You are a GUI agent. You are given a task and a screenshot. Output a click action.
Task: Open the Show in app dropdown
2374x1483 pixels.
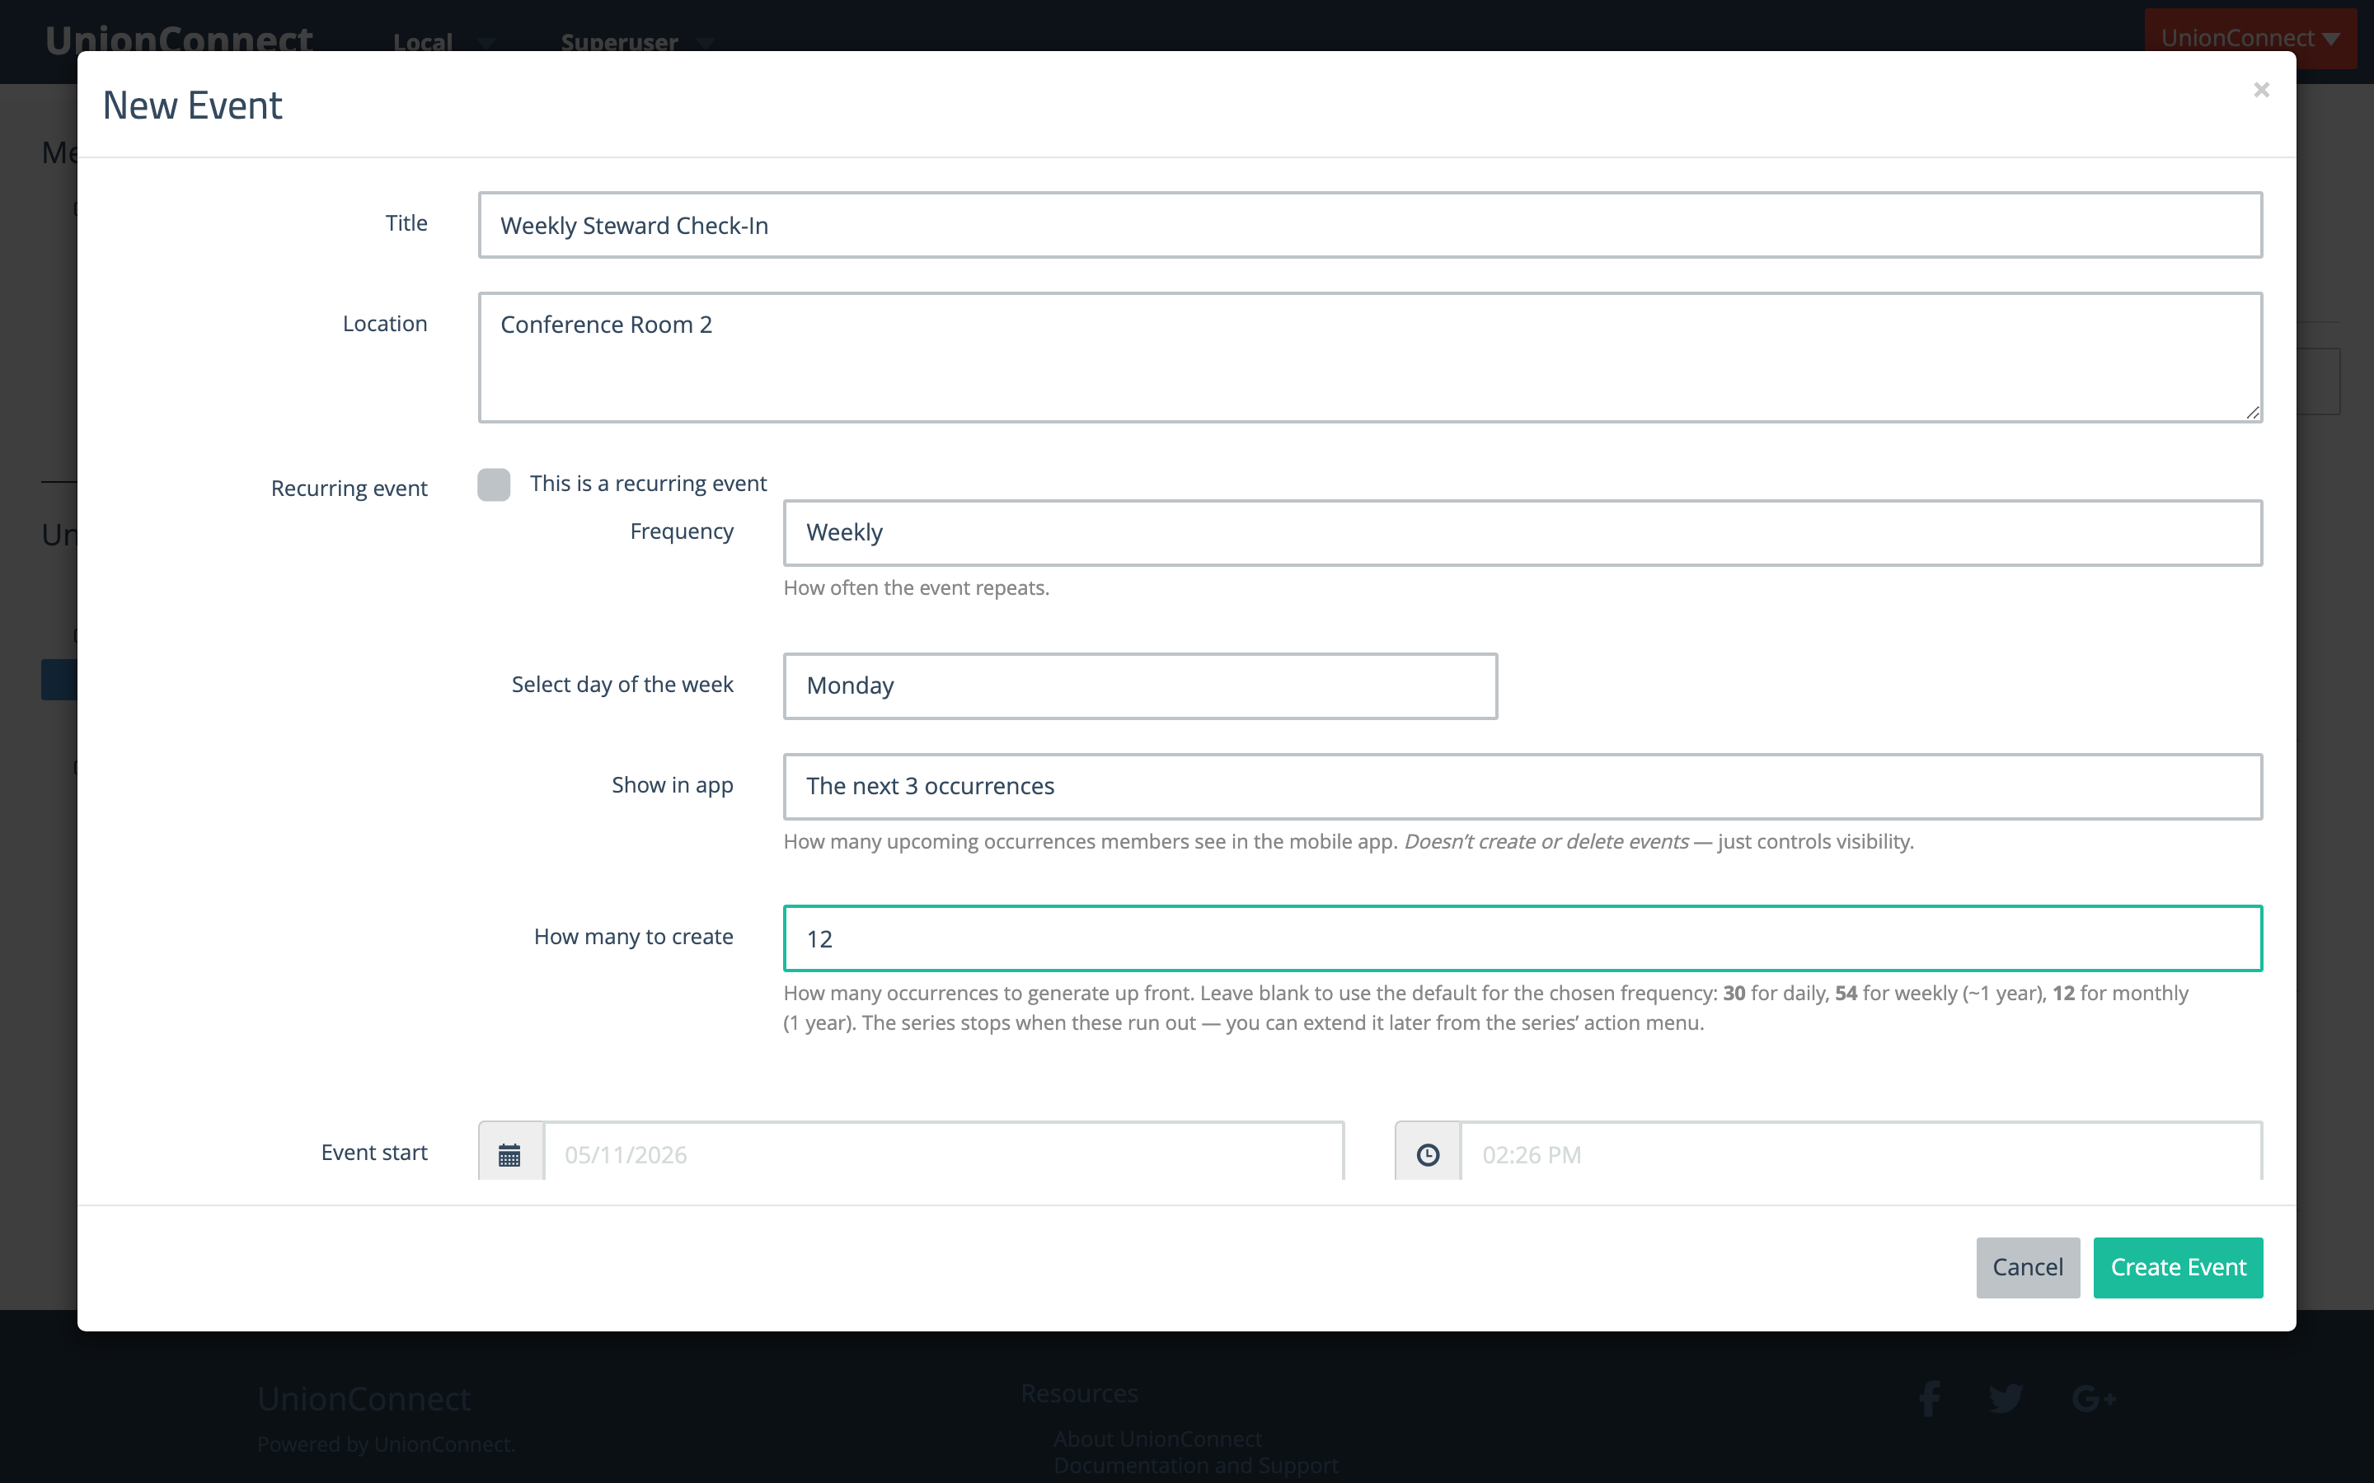1522,786
